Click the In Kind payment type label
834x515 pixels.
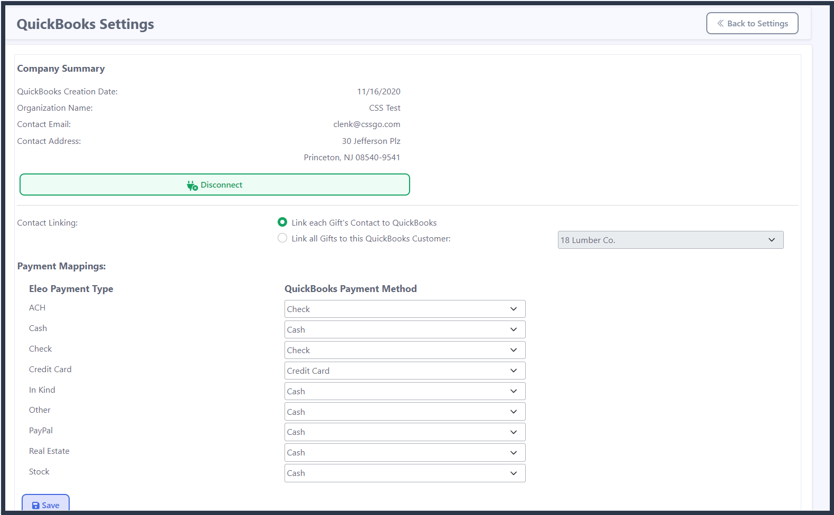tap(42, 390)
